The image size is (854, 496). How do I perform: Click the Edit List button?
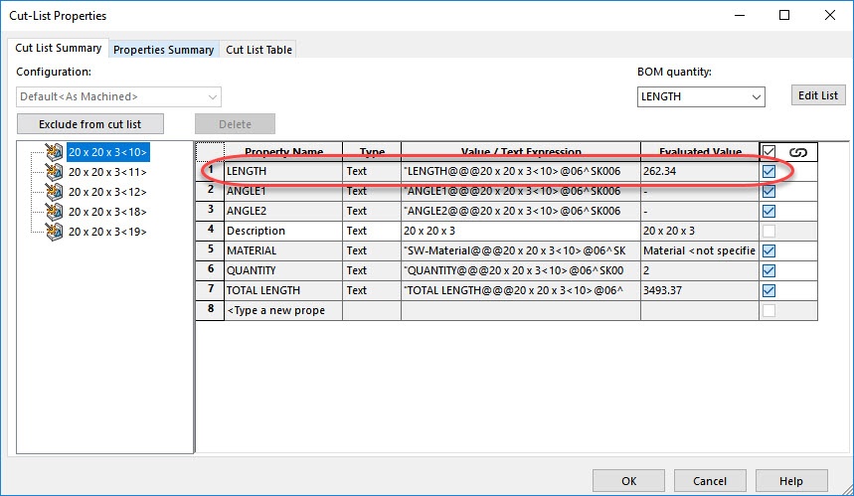[x=818, y=95]
